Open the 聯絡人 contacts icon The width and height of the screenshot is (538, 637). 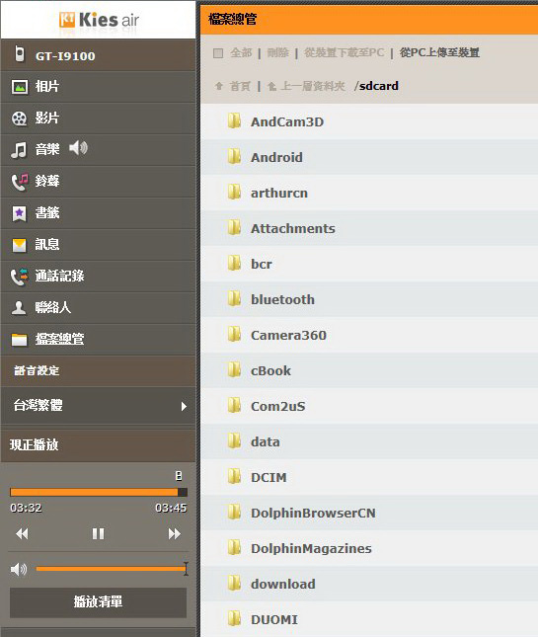coord(19,307)
